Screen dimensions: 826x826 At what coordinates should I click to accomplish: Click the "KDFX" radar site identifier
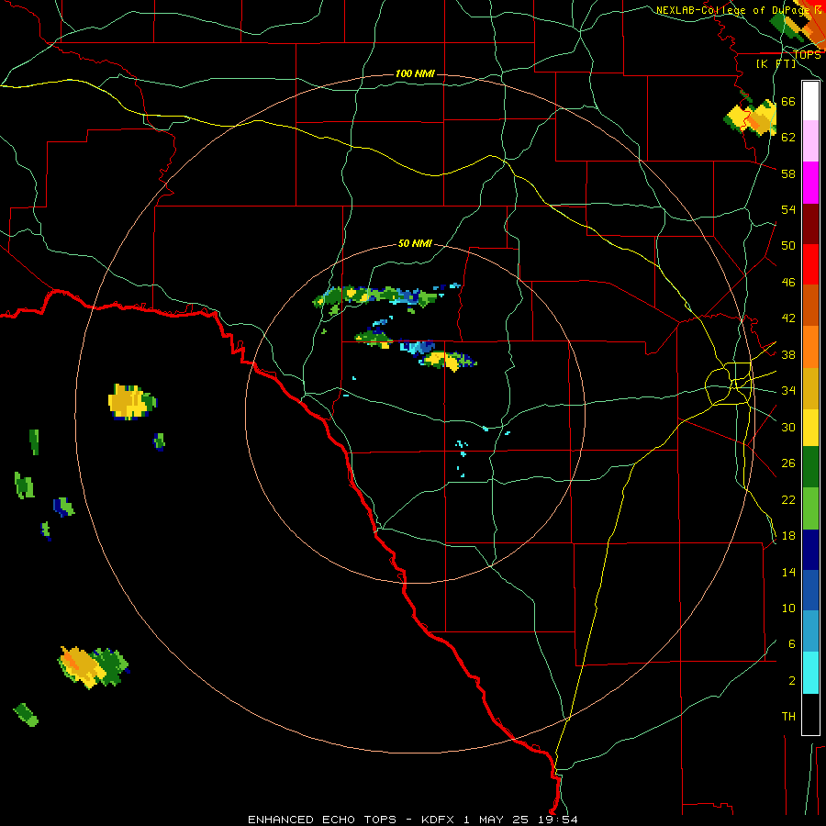437,820
